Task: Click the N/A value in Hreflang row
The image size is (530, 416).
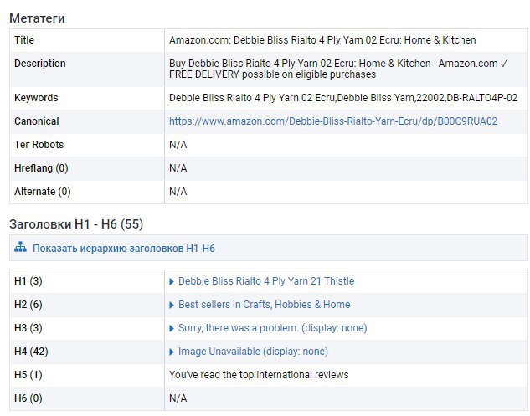Action: [178, 168]
